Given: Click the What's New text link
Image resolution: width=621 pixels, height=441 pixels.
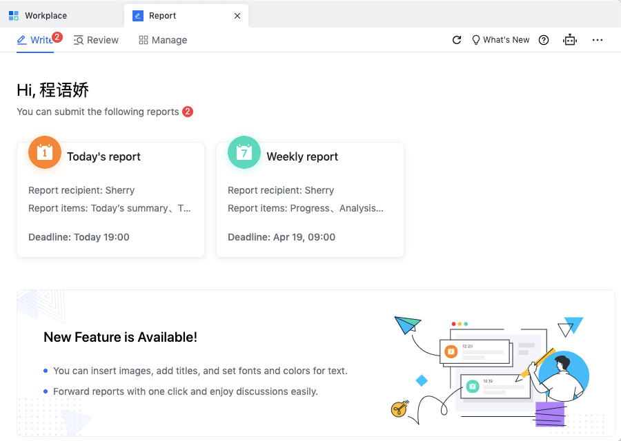Looking at the screenshot, I should 506,40.
